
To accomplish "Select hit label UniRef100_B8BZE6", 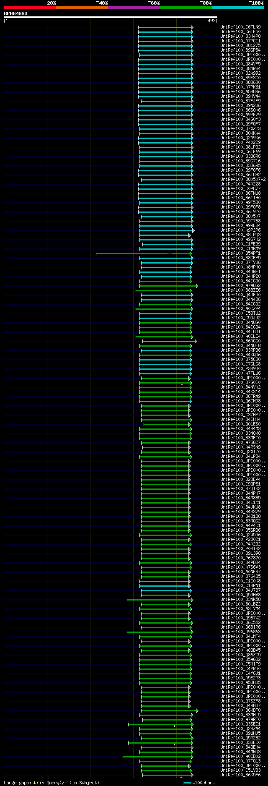I will coord(240,290).
